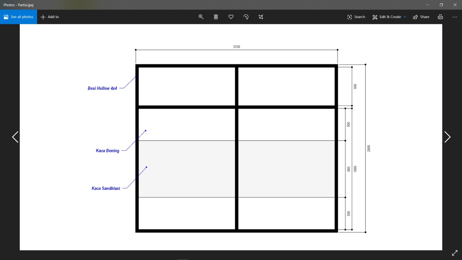Click the 600 dimension text
Viewport: 462px width, 260px height.
click(x=356, y=86)
